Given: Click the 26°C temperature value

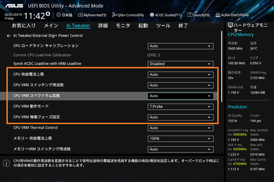Looking at the screenshot, I should click(x=254, y=49).
